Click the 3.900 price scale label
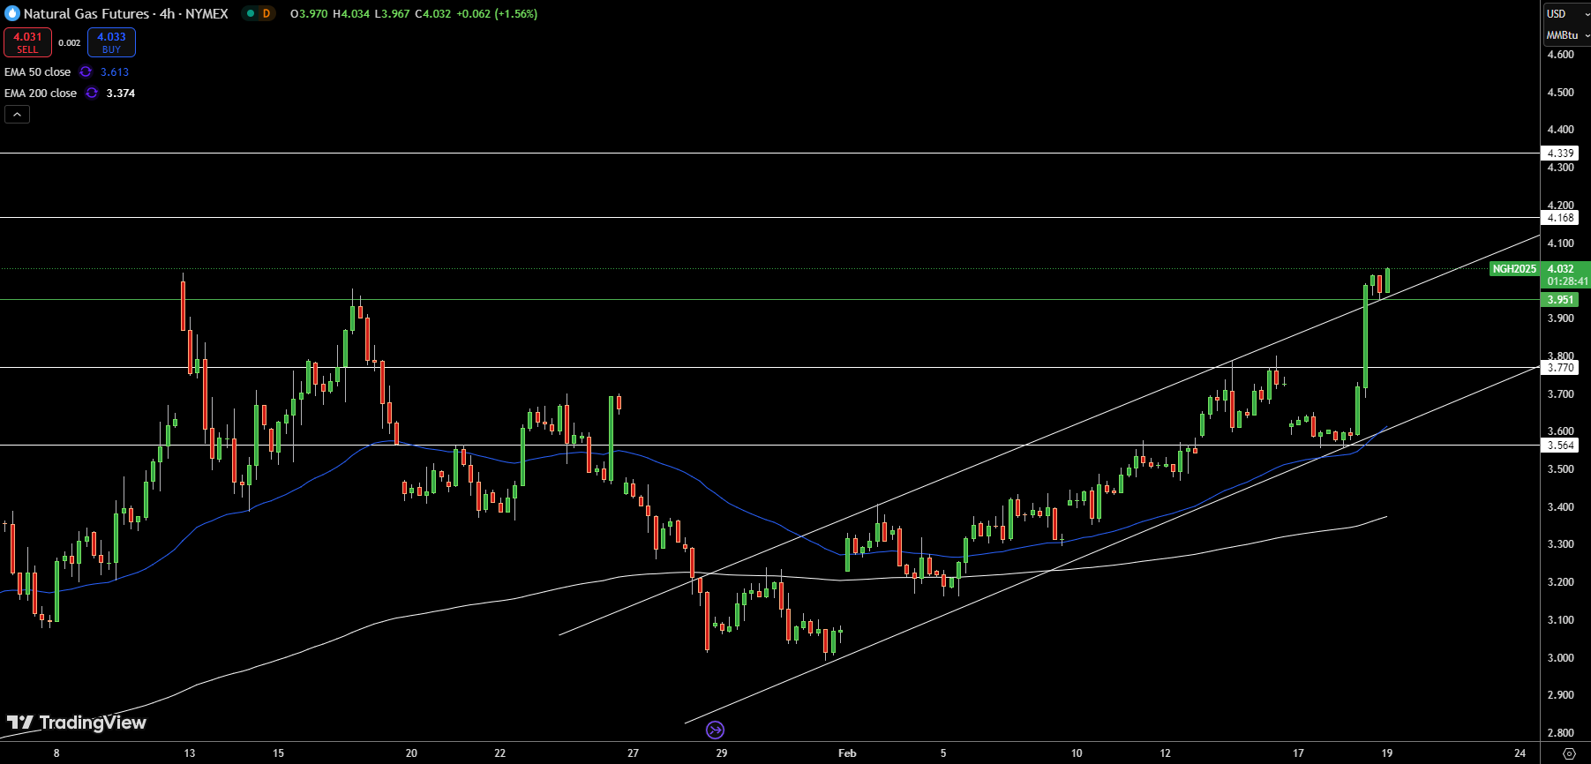Screen dimensions: 1591x764 point(1560,318)
